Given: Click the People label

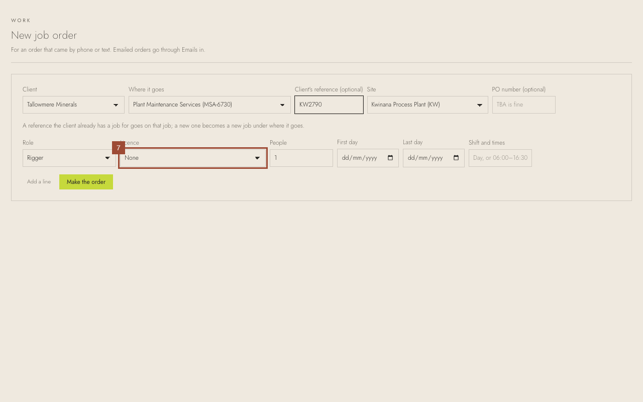Looking at the screenshot, I should [x=278, y=143].
